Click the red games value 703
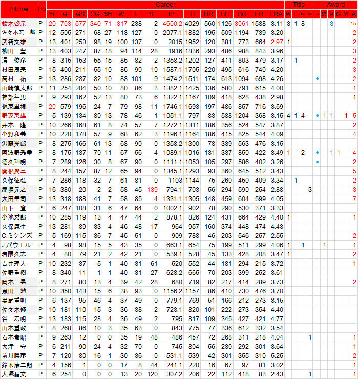Image resolution: width=358 pixels, height=379 pixels. pyautogui.click(x=66, y=24)
